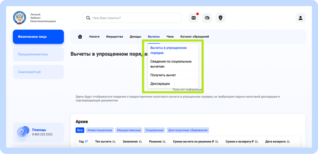Click the Federal Tax Service logo
This screenshot has height=154, width=318.
click(x=20, y=18)
